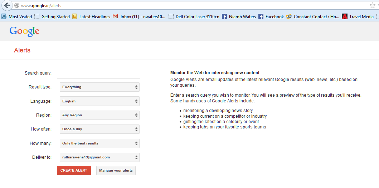Click the Alerts heading link

pyautogui.click(x=22, y=50)
